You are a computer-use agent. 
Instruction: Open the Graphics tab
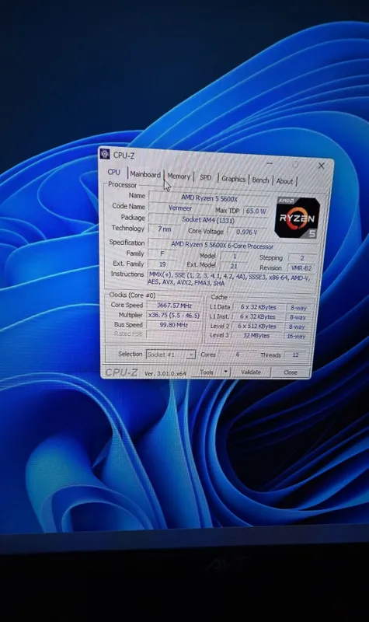click(x=234, y=179)
